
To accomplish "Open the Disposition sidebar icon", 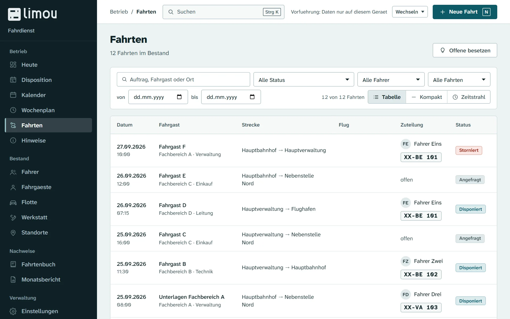I will 13,80.
